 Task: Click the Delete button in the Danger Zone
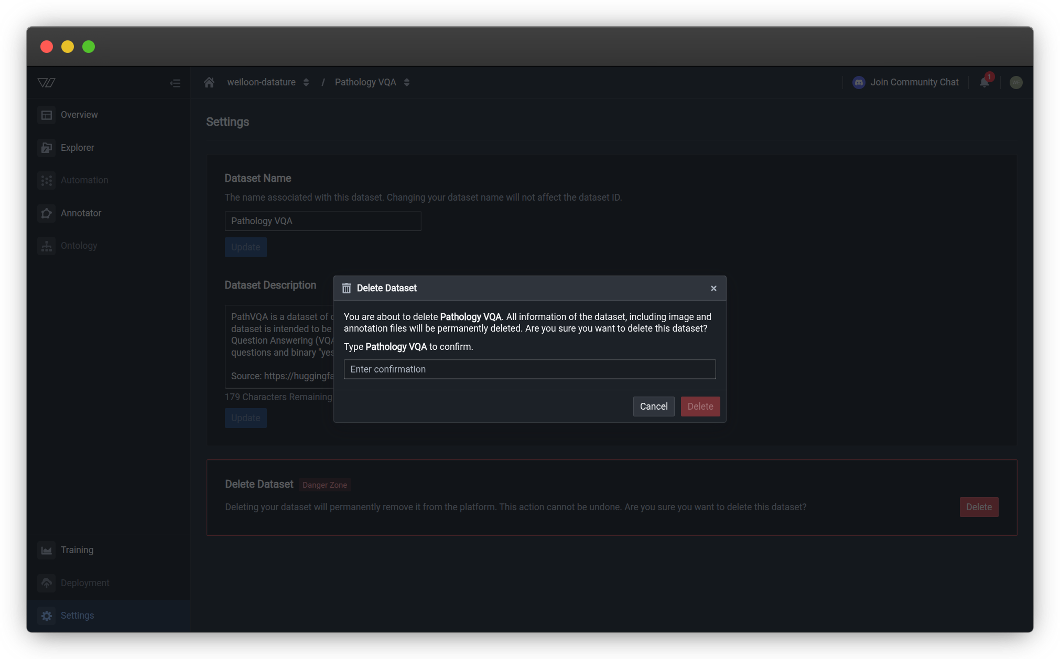click(978, 507)
